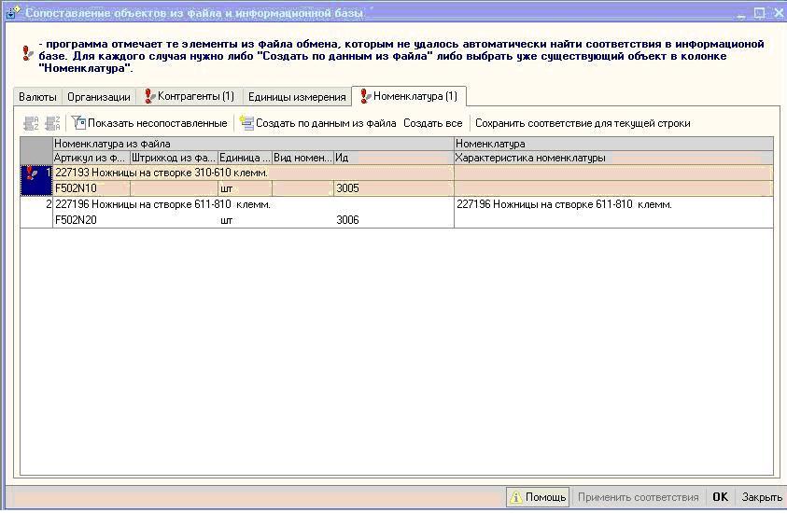Click the 'Характеристика номенклатуры' column header
Image resolution: width=787 pixels, height=513 pixels.
pyautogui.click(x=530, y=159)
